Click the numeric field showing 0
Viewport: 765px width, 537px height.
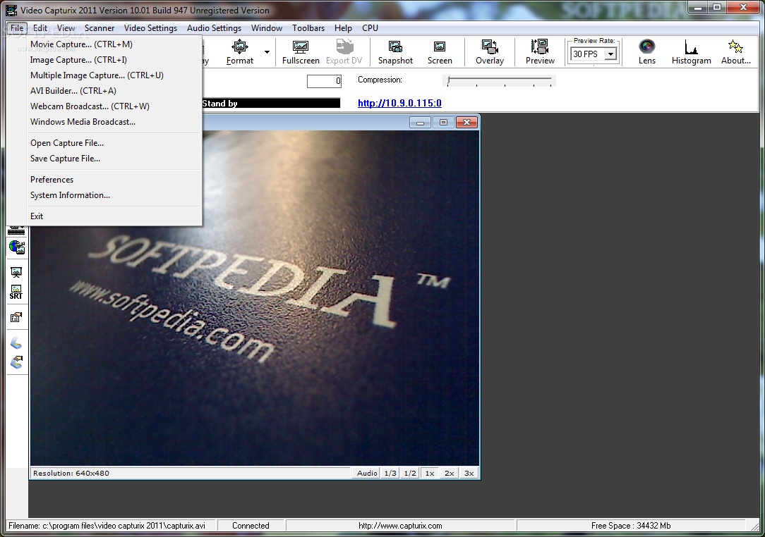click(324, 81)
